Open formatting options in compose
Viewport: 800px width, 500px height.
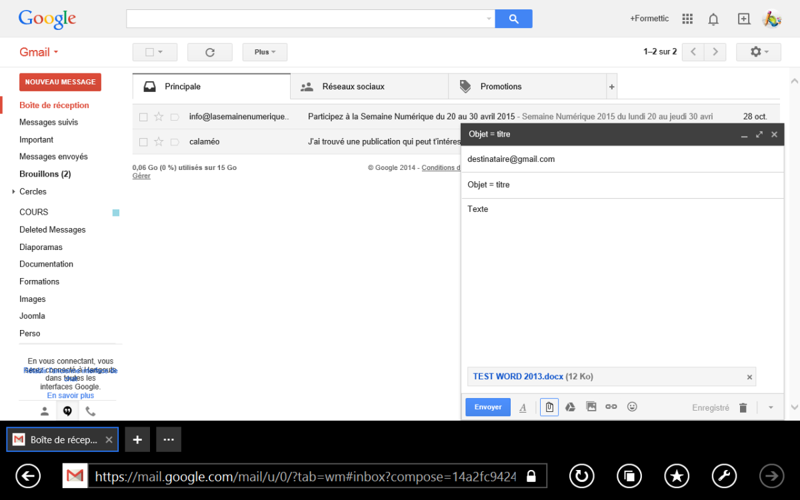[523, 407]
